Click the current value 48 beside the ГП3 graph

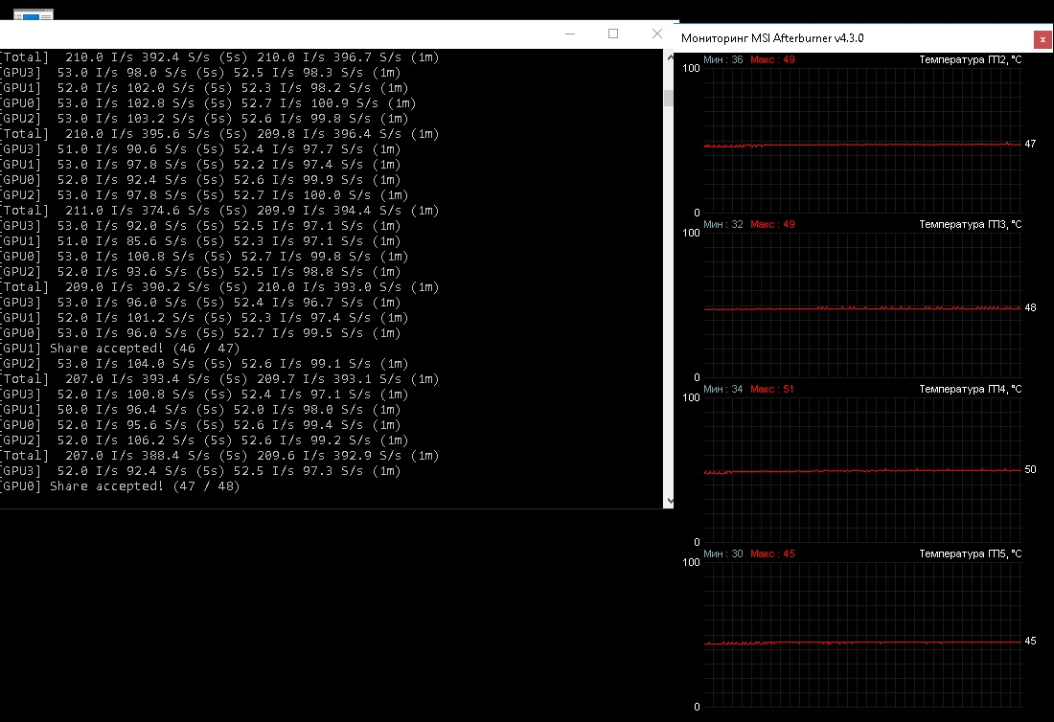(1030, 308)
